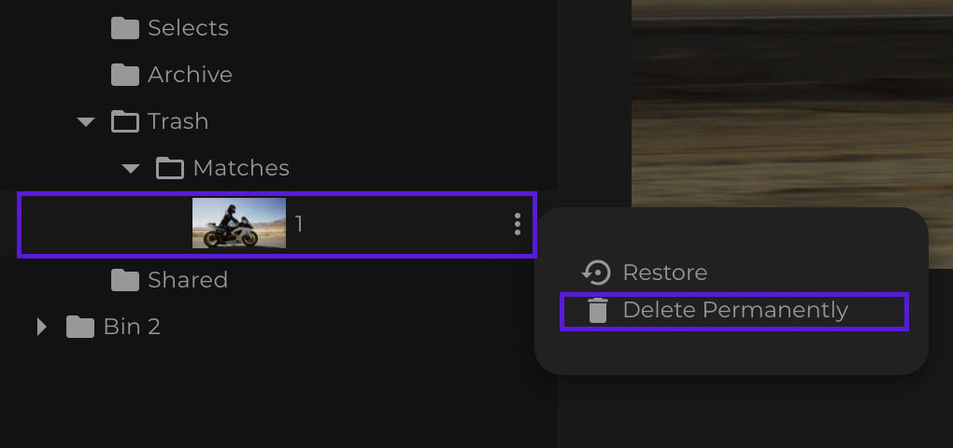Select the Selects folder label
The image size is (953, 448).
click(x=188, y=28)
